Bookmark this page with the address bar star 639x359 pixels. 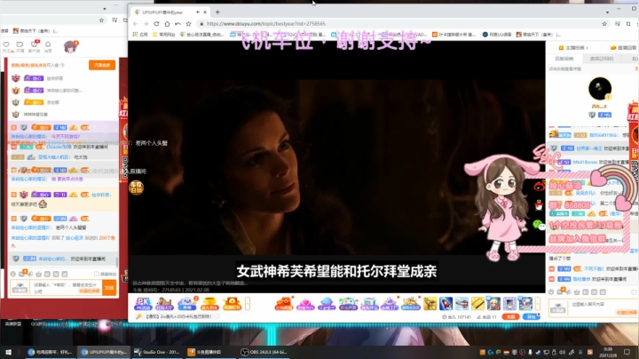[604, 24]
